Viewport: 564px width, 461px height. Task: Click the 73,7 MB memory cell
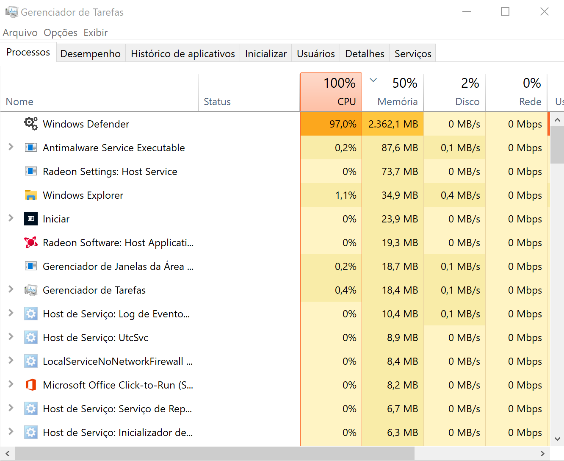(393, 171)
